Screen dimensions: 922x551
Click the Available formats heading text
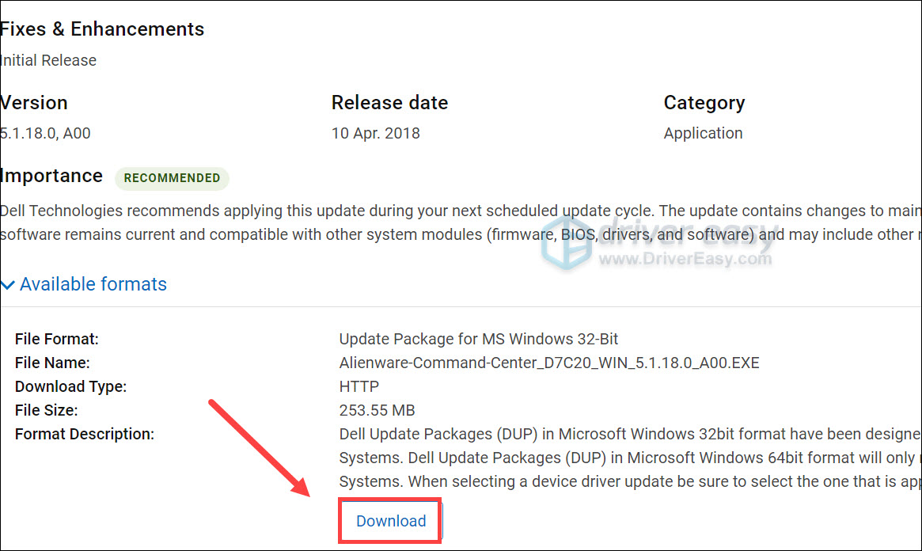pyautogui.click(x=93, y=284)
